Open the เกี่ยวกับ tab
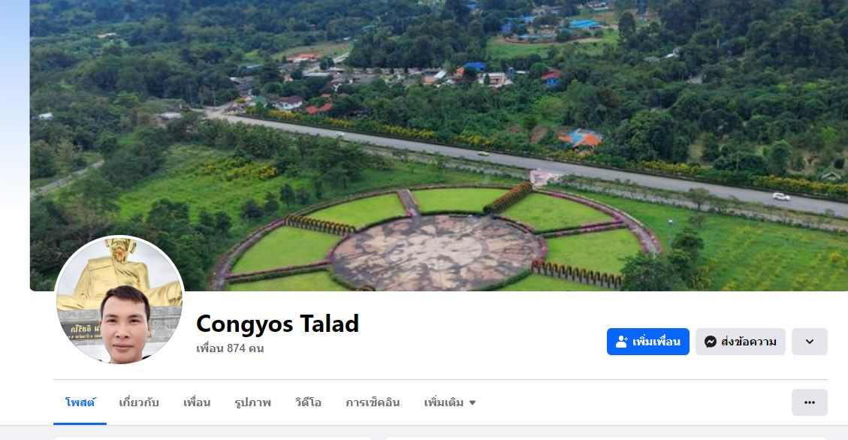 139,402
